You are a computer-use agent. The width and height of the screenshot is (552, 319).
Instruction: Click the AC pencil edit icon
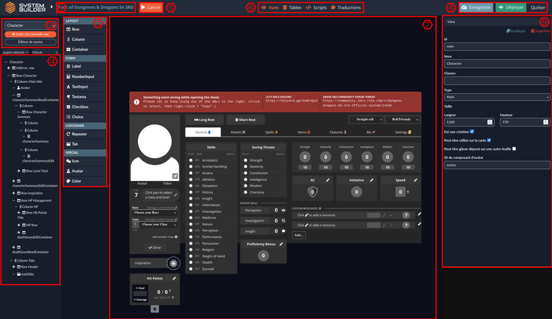328,180
